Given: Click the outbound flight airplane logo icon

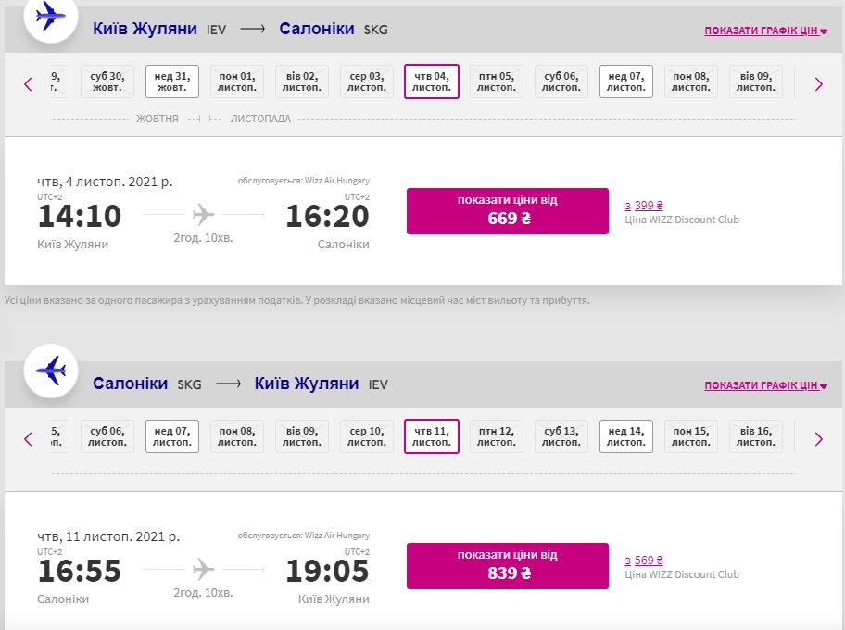Looking at the screenshot, I should [50, 16].
